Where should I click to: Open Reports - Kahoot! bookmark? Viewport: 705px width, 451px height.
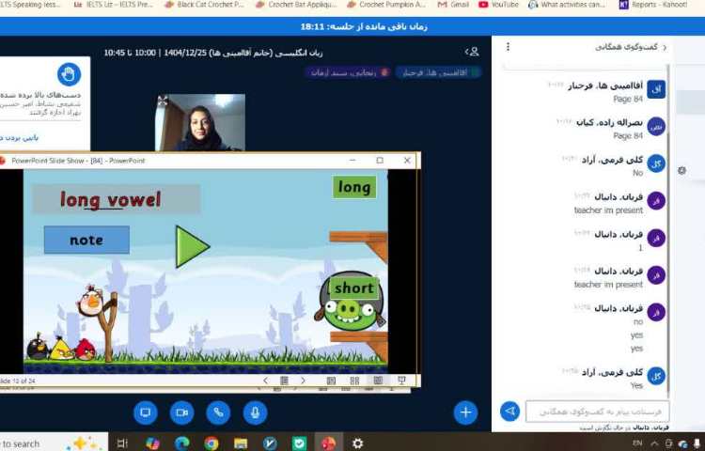[x=653, y=5]
